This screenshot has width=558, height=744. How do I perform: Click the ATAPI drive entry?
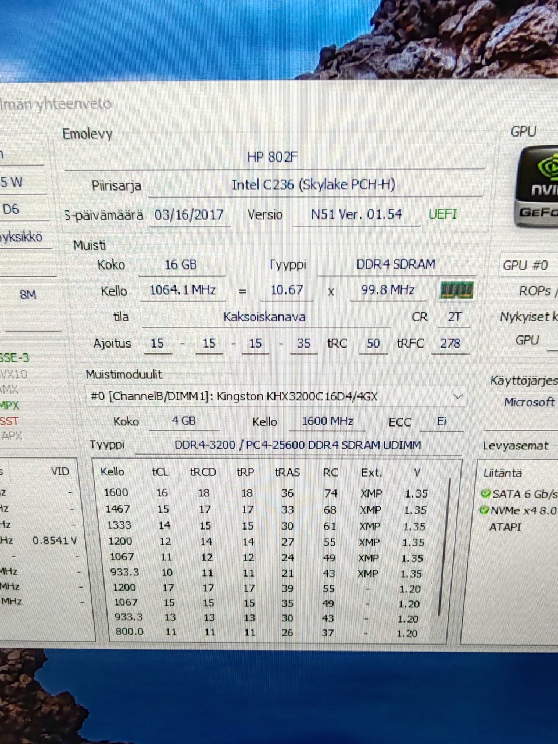point(505,527)
